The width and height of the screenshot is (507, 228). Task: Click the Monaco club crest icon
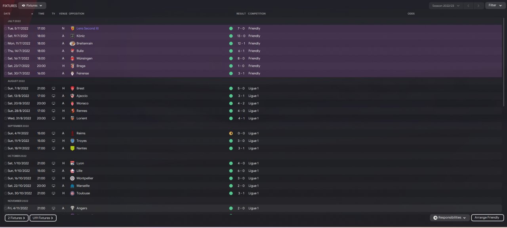[x=72, y=104]
